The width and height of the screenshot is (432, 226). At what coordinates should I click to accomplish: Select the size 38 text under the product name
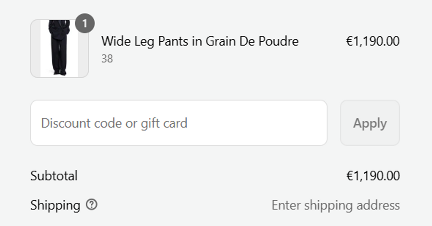pyautogui.click(x=107, y=59)
